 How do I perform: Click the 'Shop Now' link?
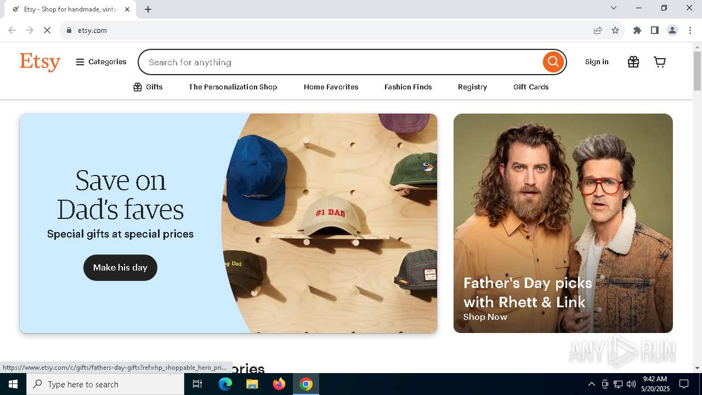(x=485, y=317)
